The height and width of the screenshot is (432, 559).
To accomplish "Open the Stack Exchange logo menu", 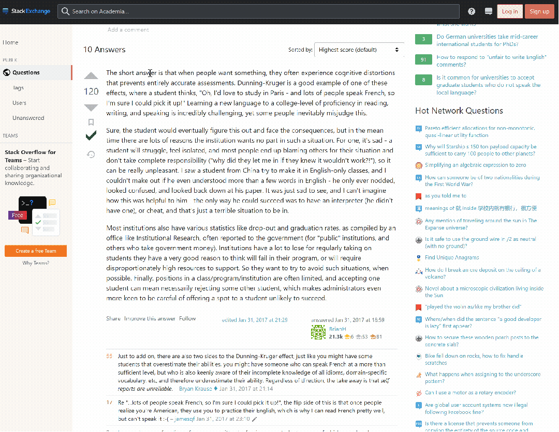I will point(26,11).
